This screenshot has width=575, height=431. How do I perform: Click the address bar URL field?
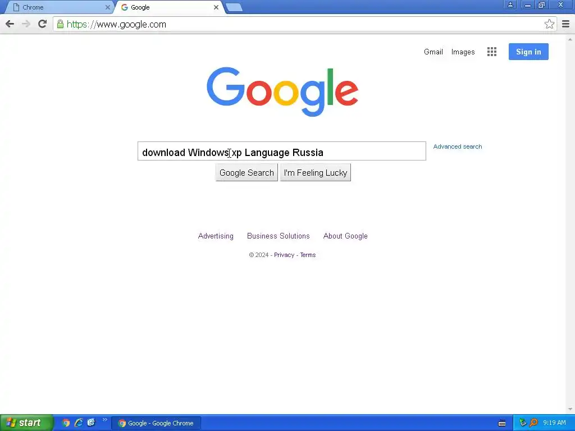(299, 24)
